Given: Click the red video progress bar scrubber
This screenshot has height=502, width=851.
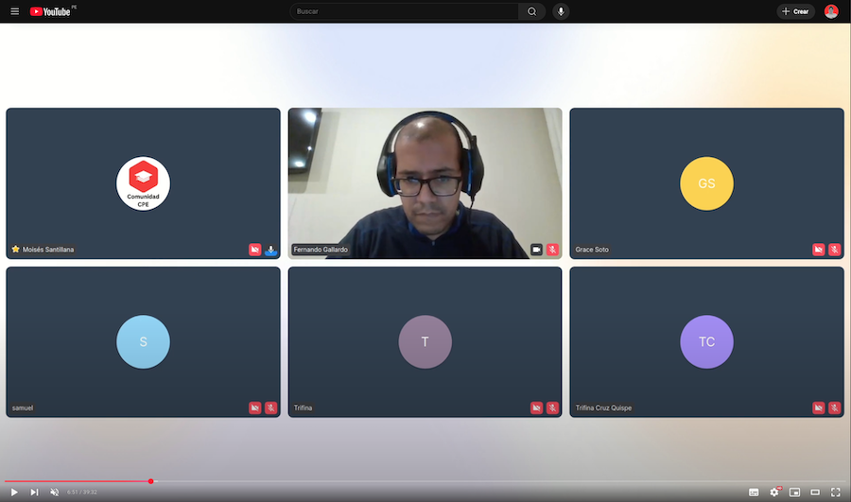Looking at the screenshot, I should [150, 481].
